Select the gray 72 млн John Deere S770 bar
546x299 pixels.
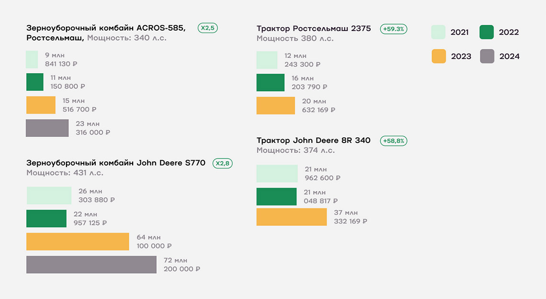pos(91,265)
